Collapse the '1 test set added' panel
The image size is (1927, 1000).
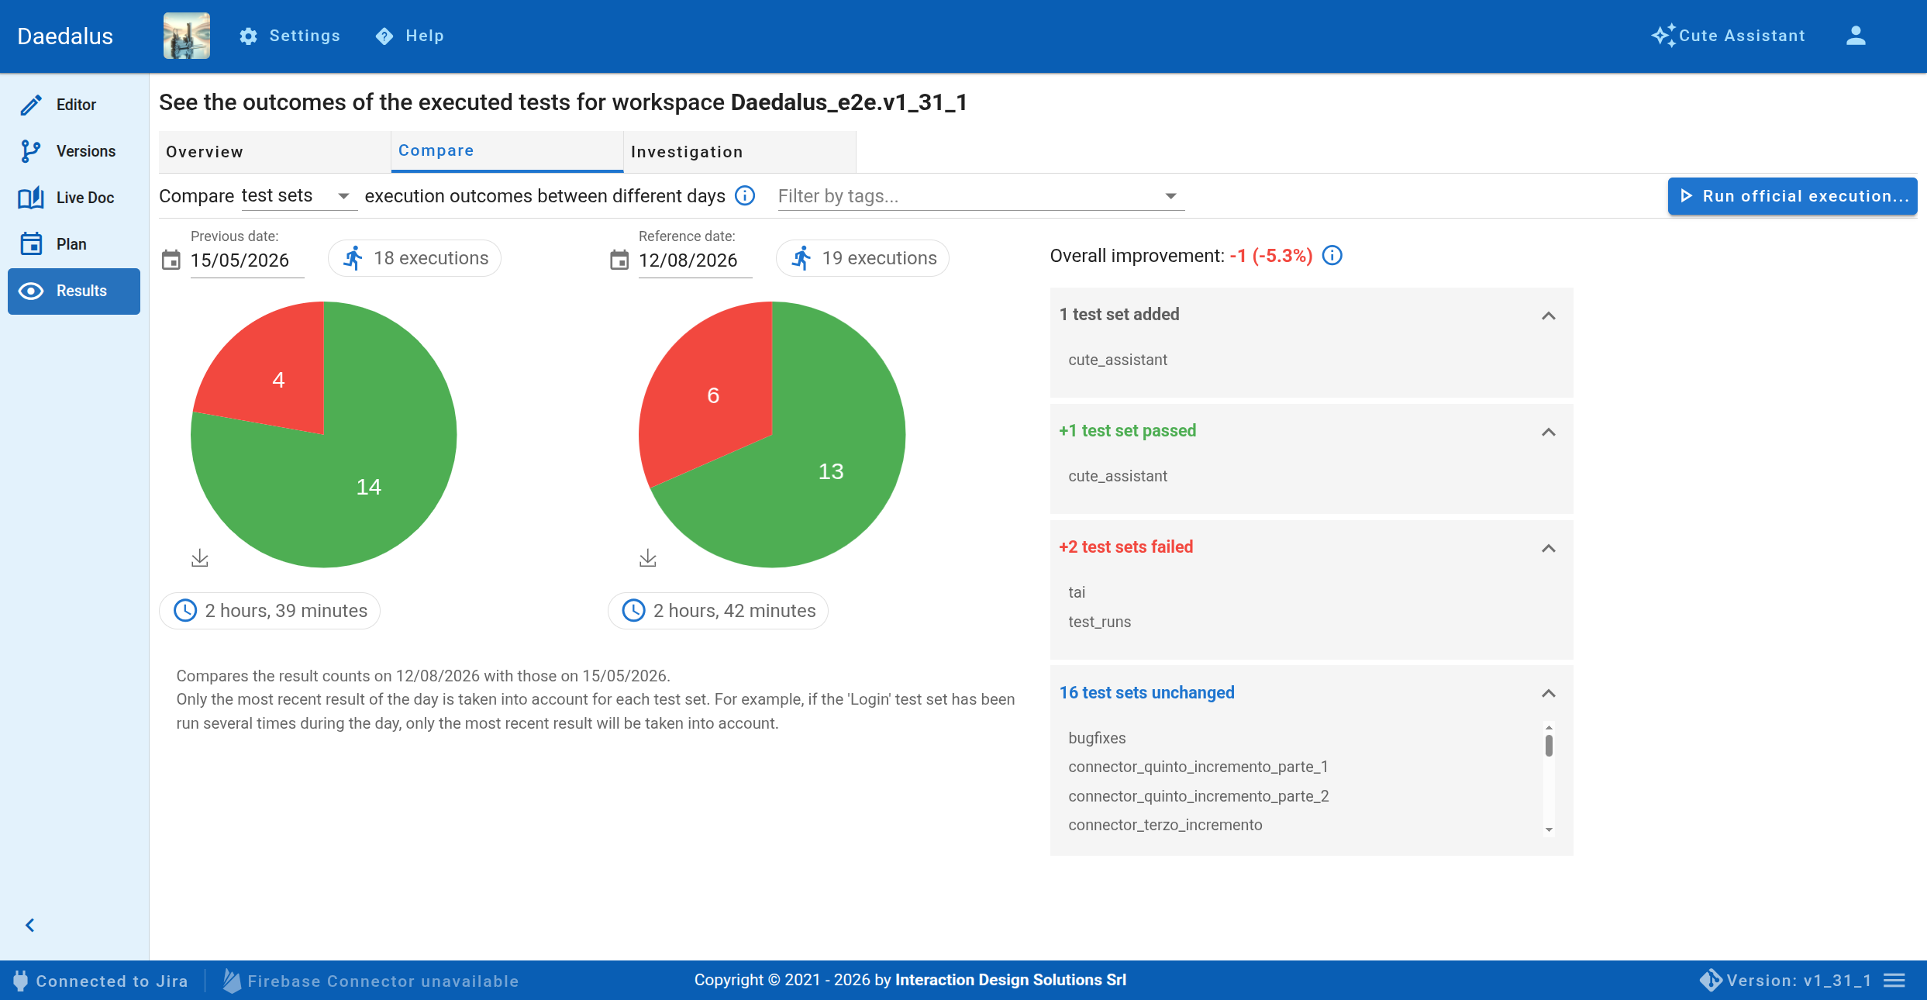click(1548, 316)
